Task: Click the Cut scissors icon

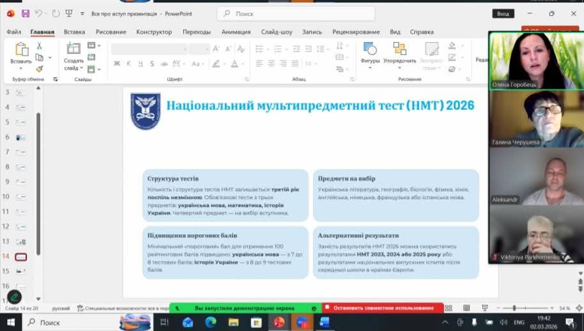Action: pyautogui.click(x=39, y=46)
